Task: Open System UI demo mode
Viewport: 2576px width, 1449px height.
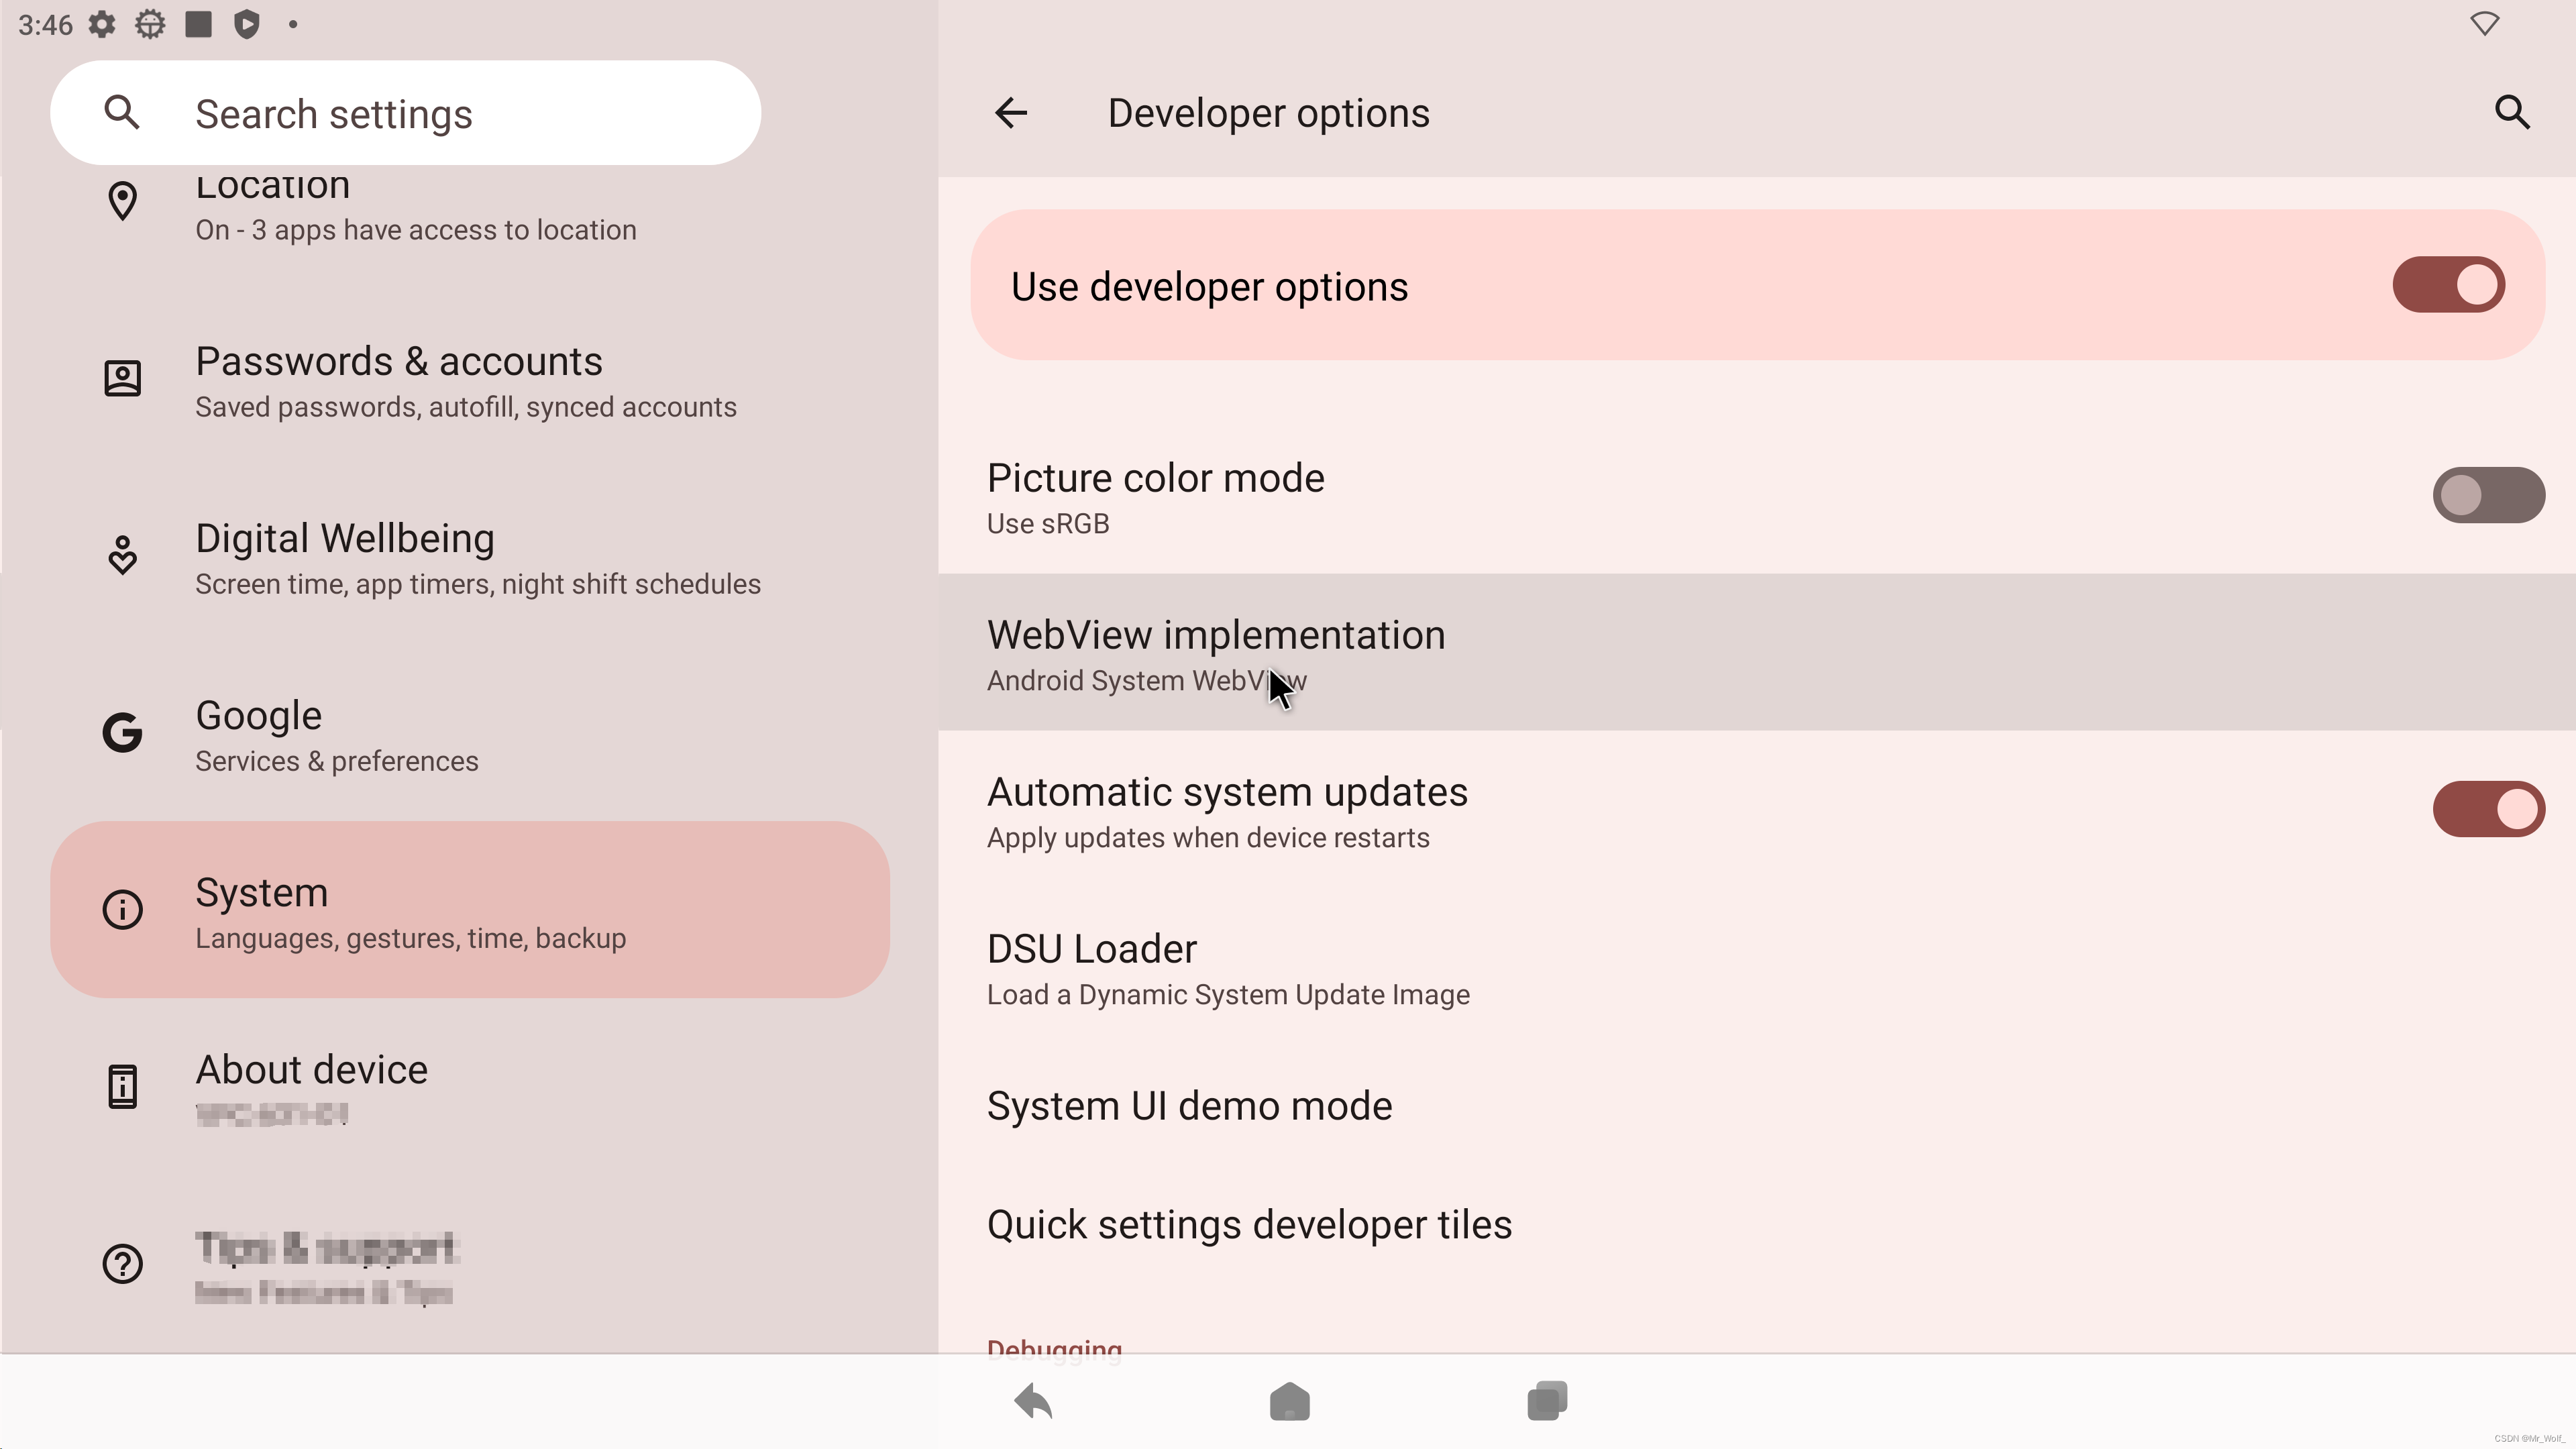Action: pos(1189,1105)
